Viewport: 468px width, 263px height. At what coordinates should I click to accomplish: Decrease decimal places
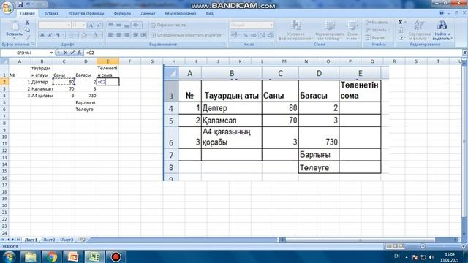[x=270, y=35]
